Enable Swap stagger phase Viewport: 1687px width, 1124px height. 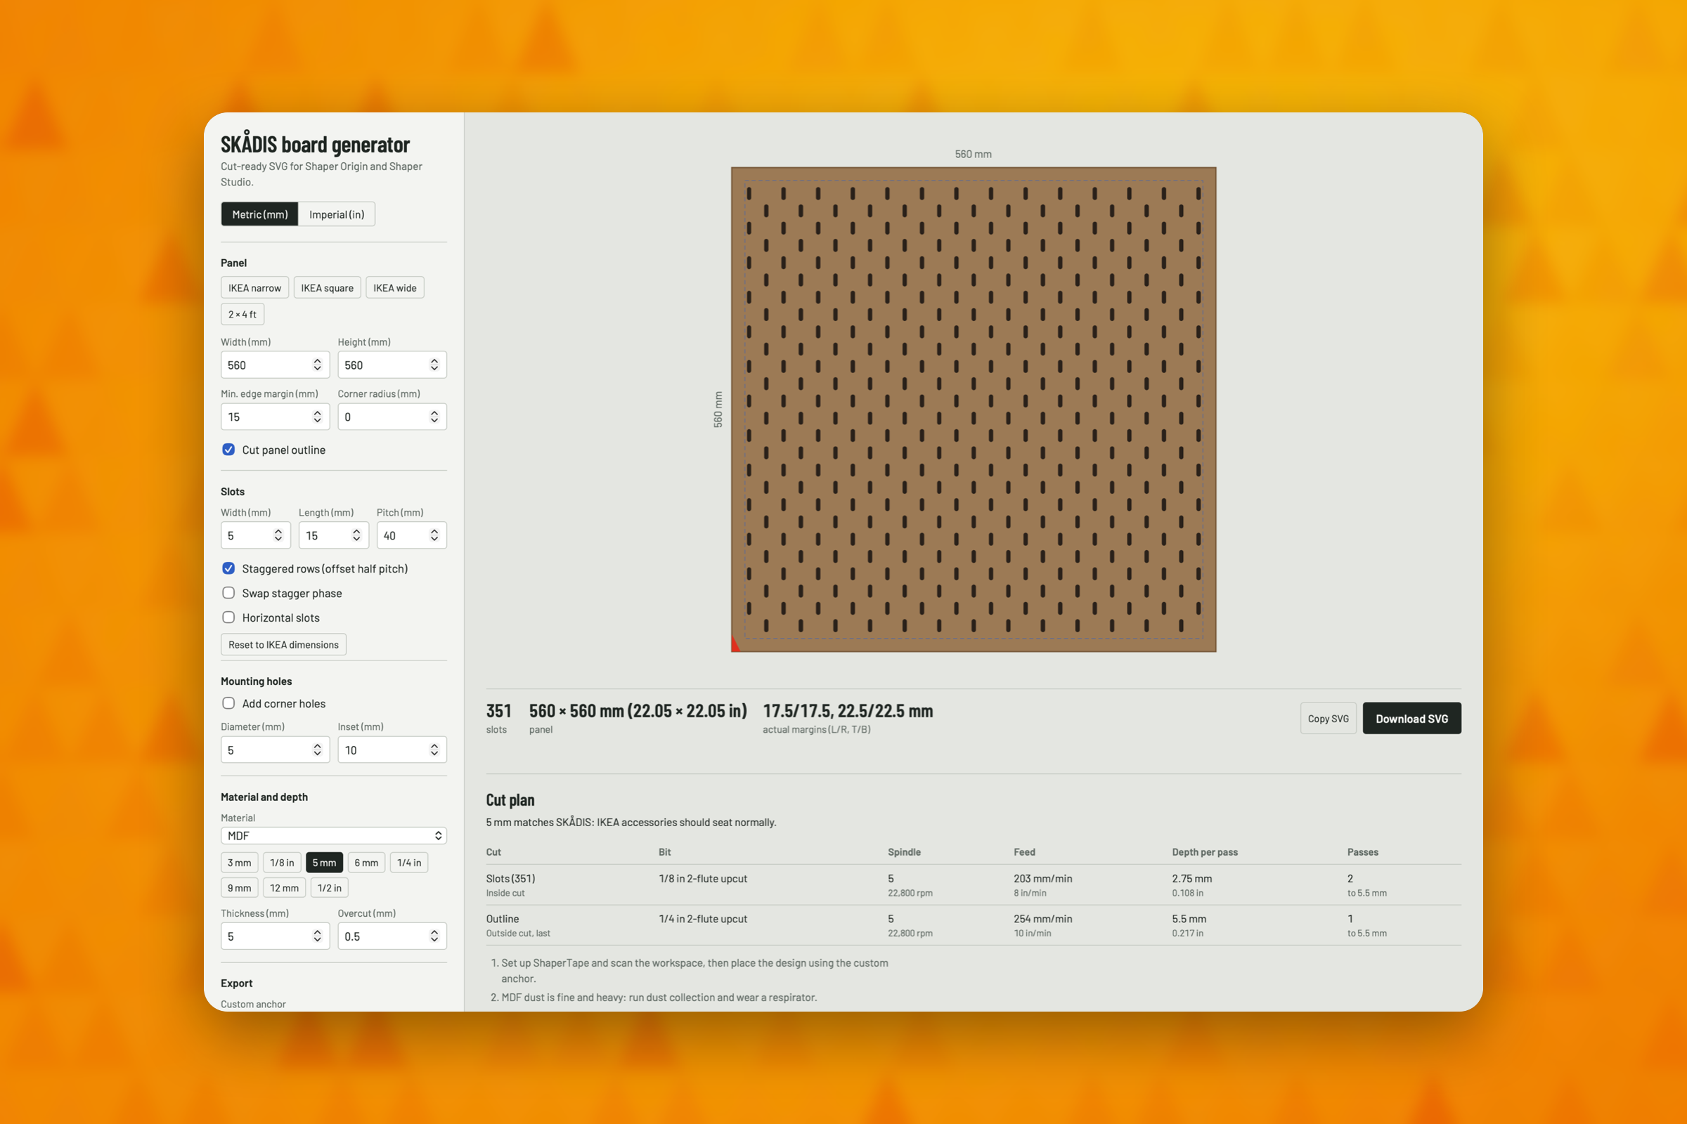pos(228,593)
